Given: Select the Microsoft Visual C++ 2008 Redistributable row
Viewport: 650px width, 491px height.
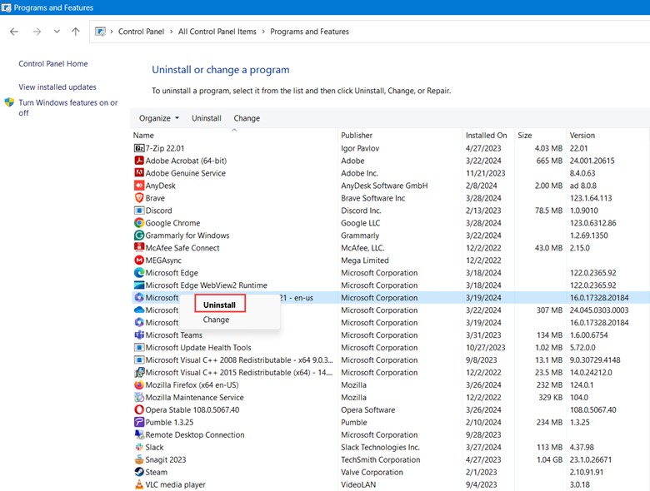Looking at the screenshot, I should click(392, 360).
